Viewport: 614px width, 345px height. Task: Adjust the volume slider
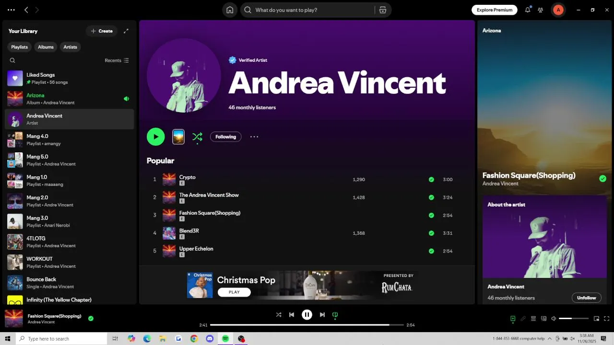(574, 319)
